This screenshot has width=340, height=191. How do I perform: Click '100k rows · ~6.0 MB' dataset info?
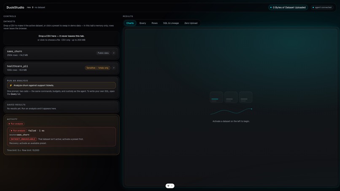tap(17, 70)
